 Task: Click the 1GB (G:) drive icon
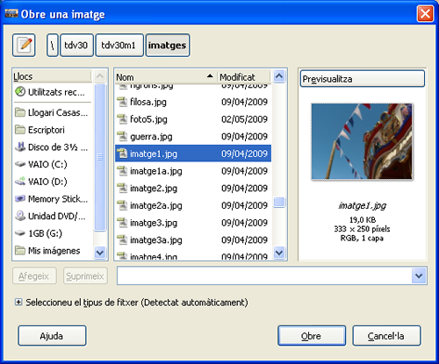(x=20, y=233)
